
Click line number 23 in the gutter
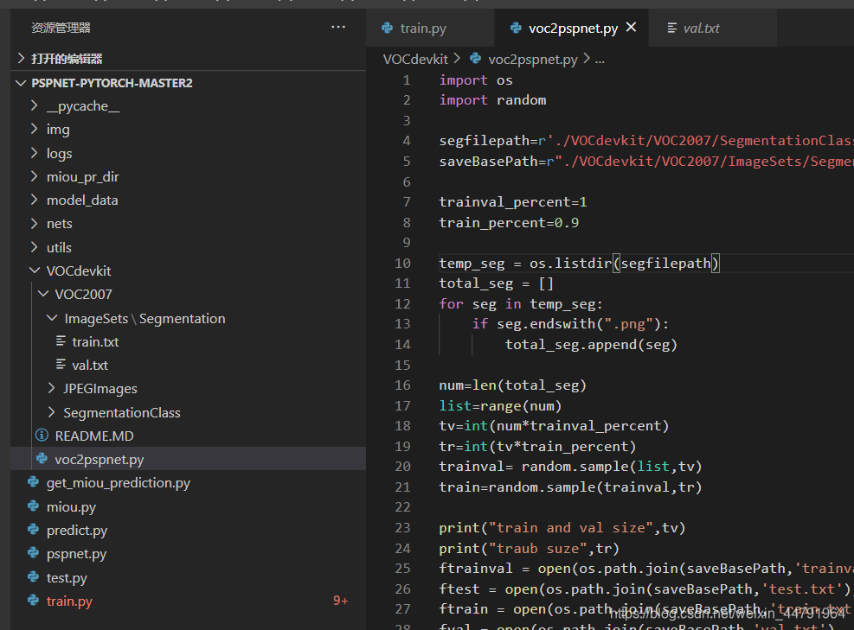coord(402,528)
